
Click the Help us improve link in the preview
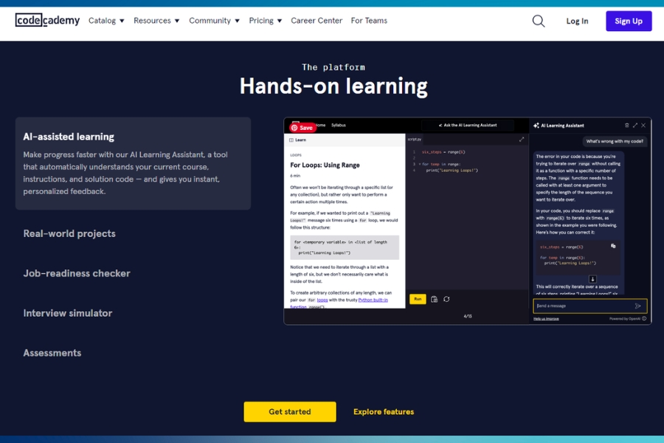click(546, 319)
